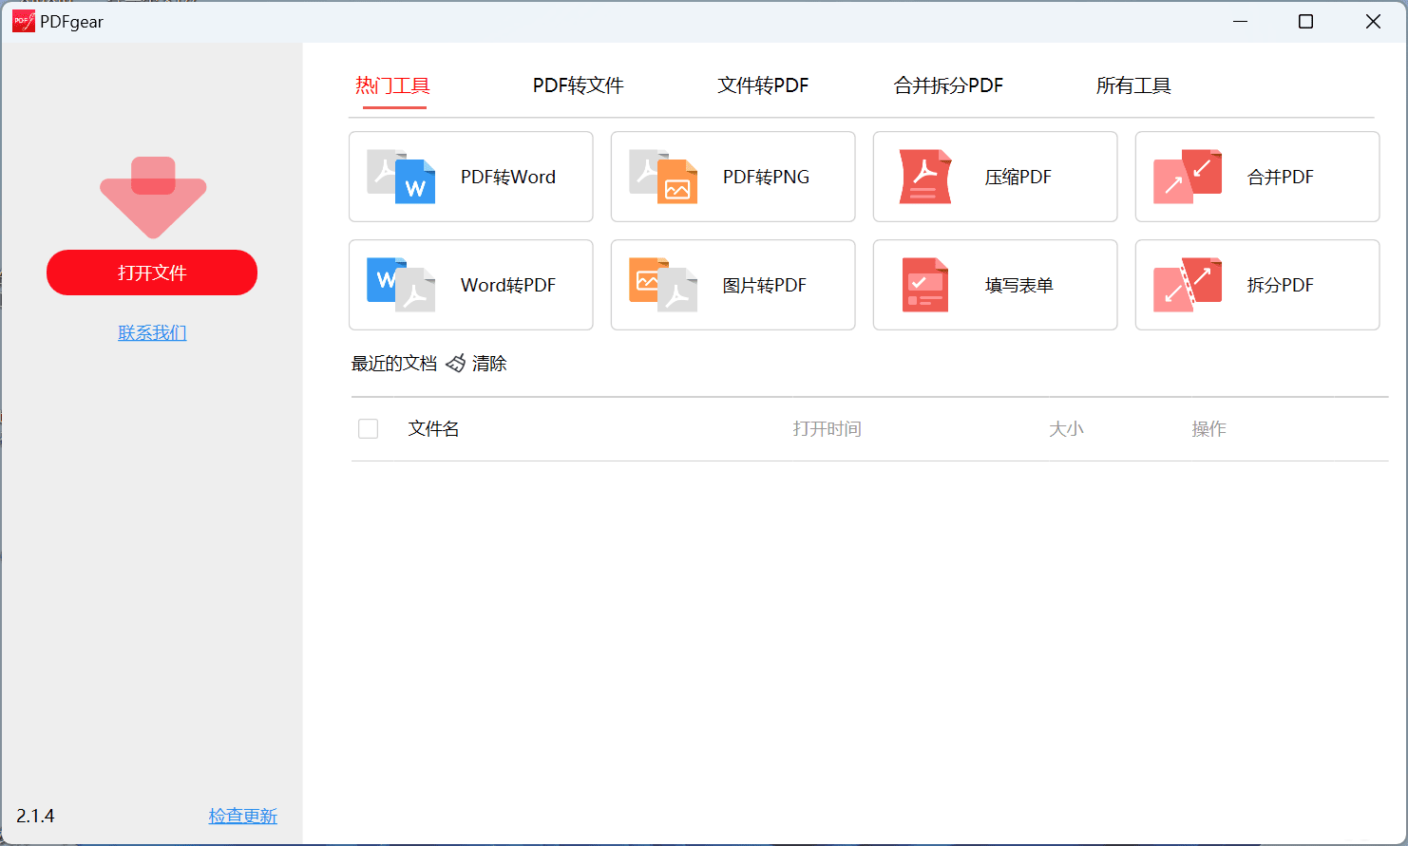Viewport: 1408px width, 846px height.
Task: Toggle the select-all checkbox in the file list
Action: click(368, 428)
